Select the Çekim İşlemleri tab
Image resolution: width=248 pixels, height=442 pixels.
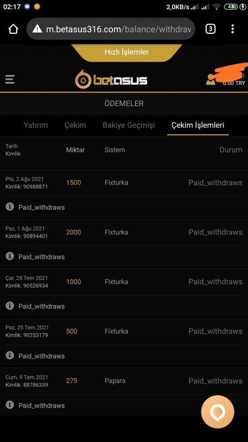[x=198, y=125]
